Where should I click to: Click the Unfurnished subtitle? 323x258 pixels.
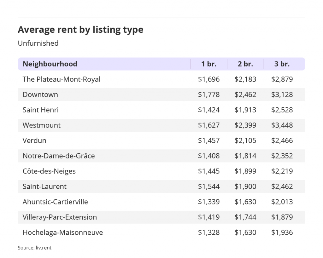coord(38,43)
